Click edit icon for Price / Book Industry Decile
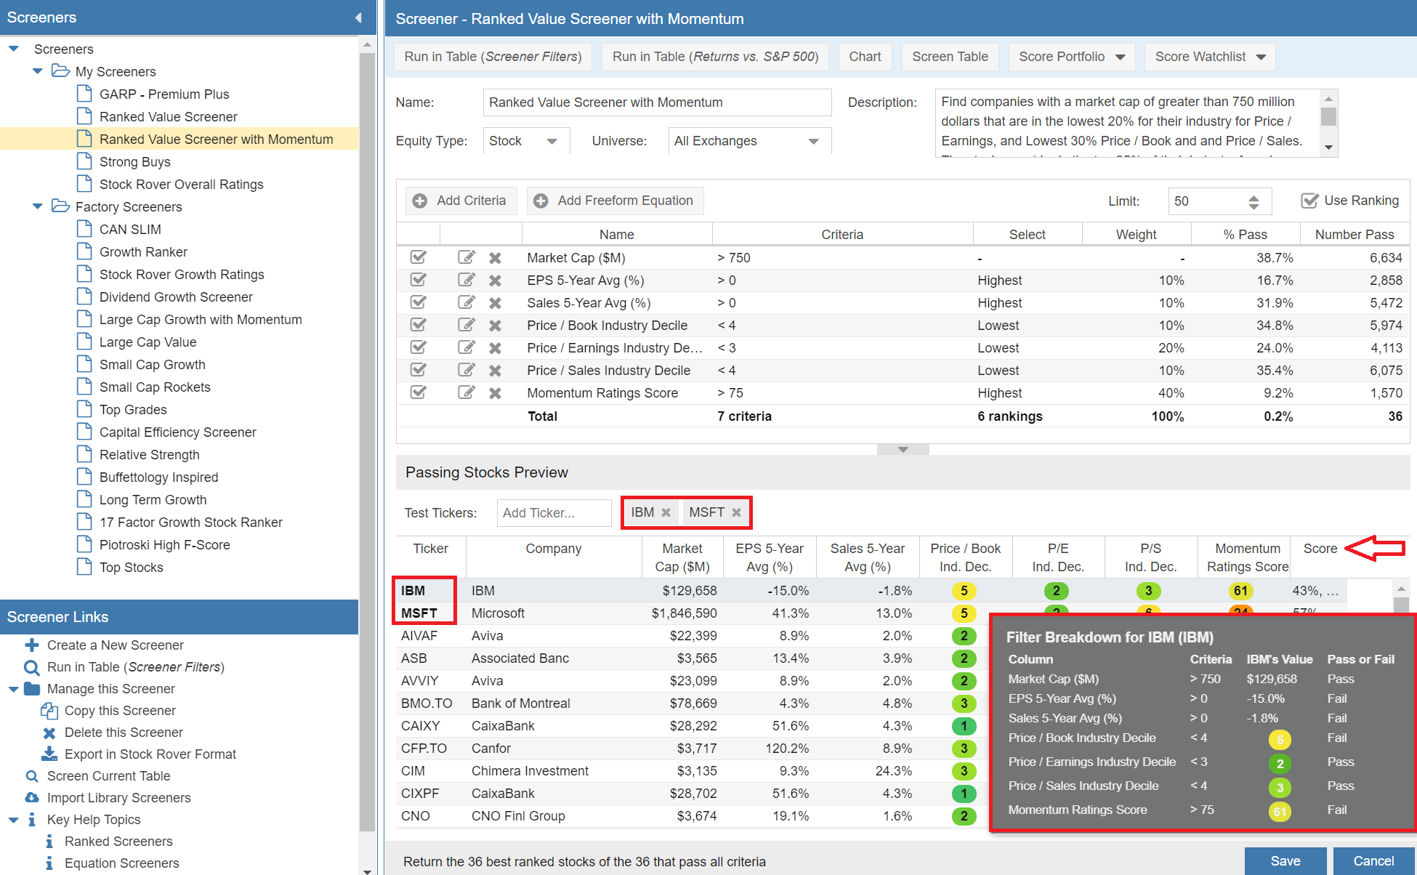Image resolution: width=1417 pixels, height=875 pixels. (466, 325)
